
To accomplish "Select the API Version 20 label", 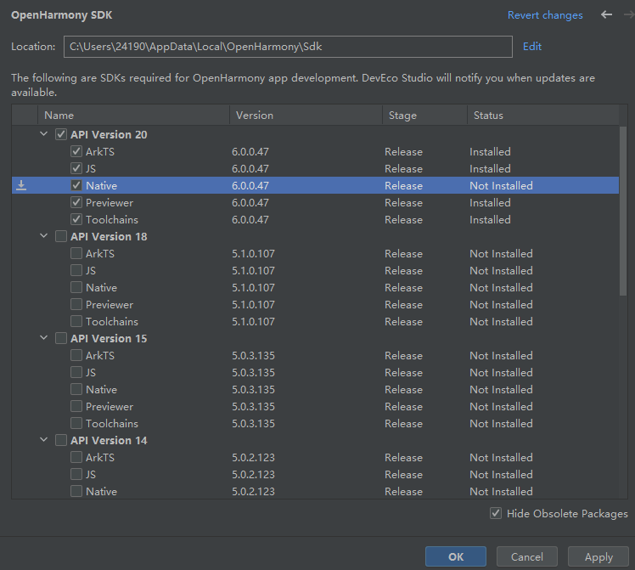I will pyautogui.click(x=109, y=134).
